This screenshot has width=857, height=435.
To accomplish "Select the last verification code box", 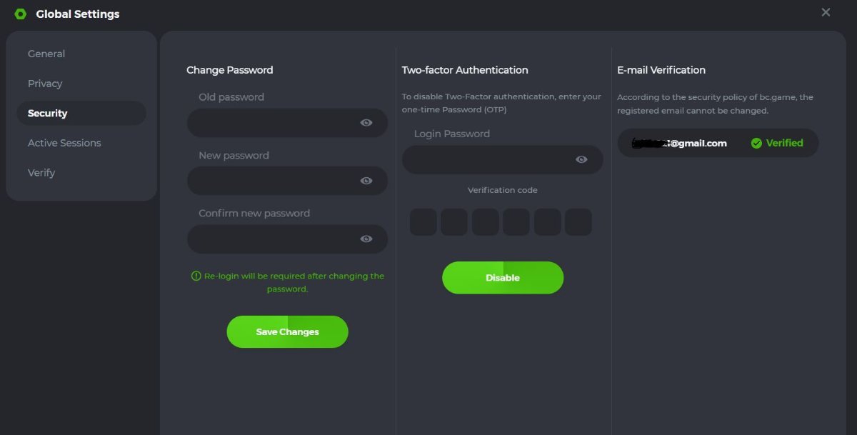I will coord(578,222).
